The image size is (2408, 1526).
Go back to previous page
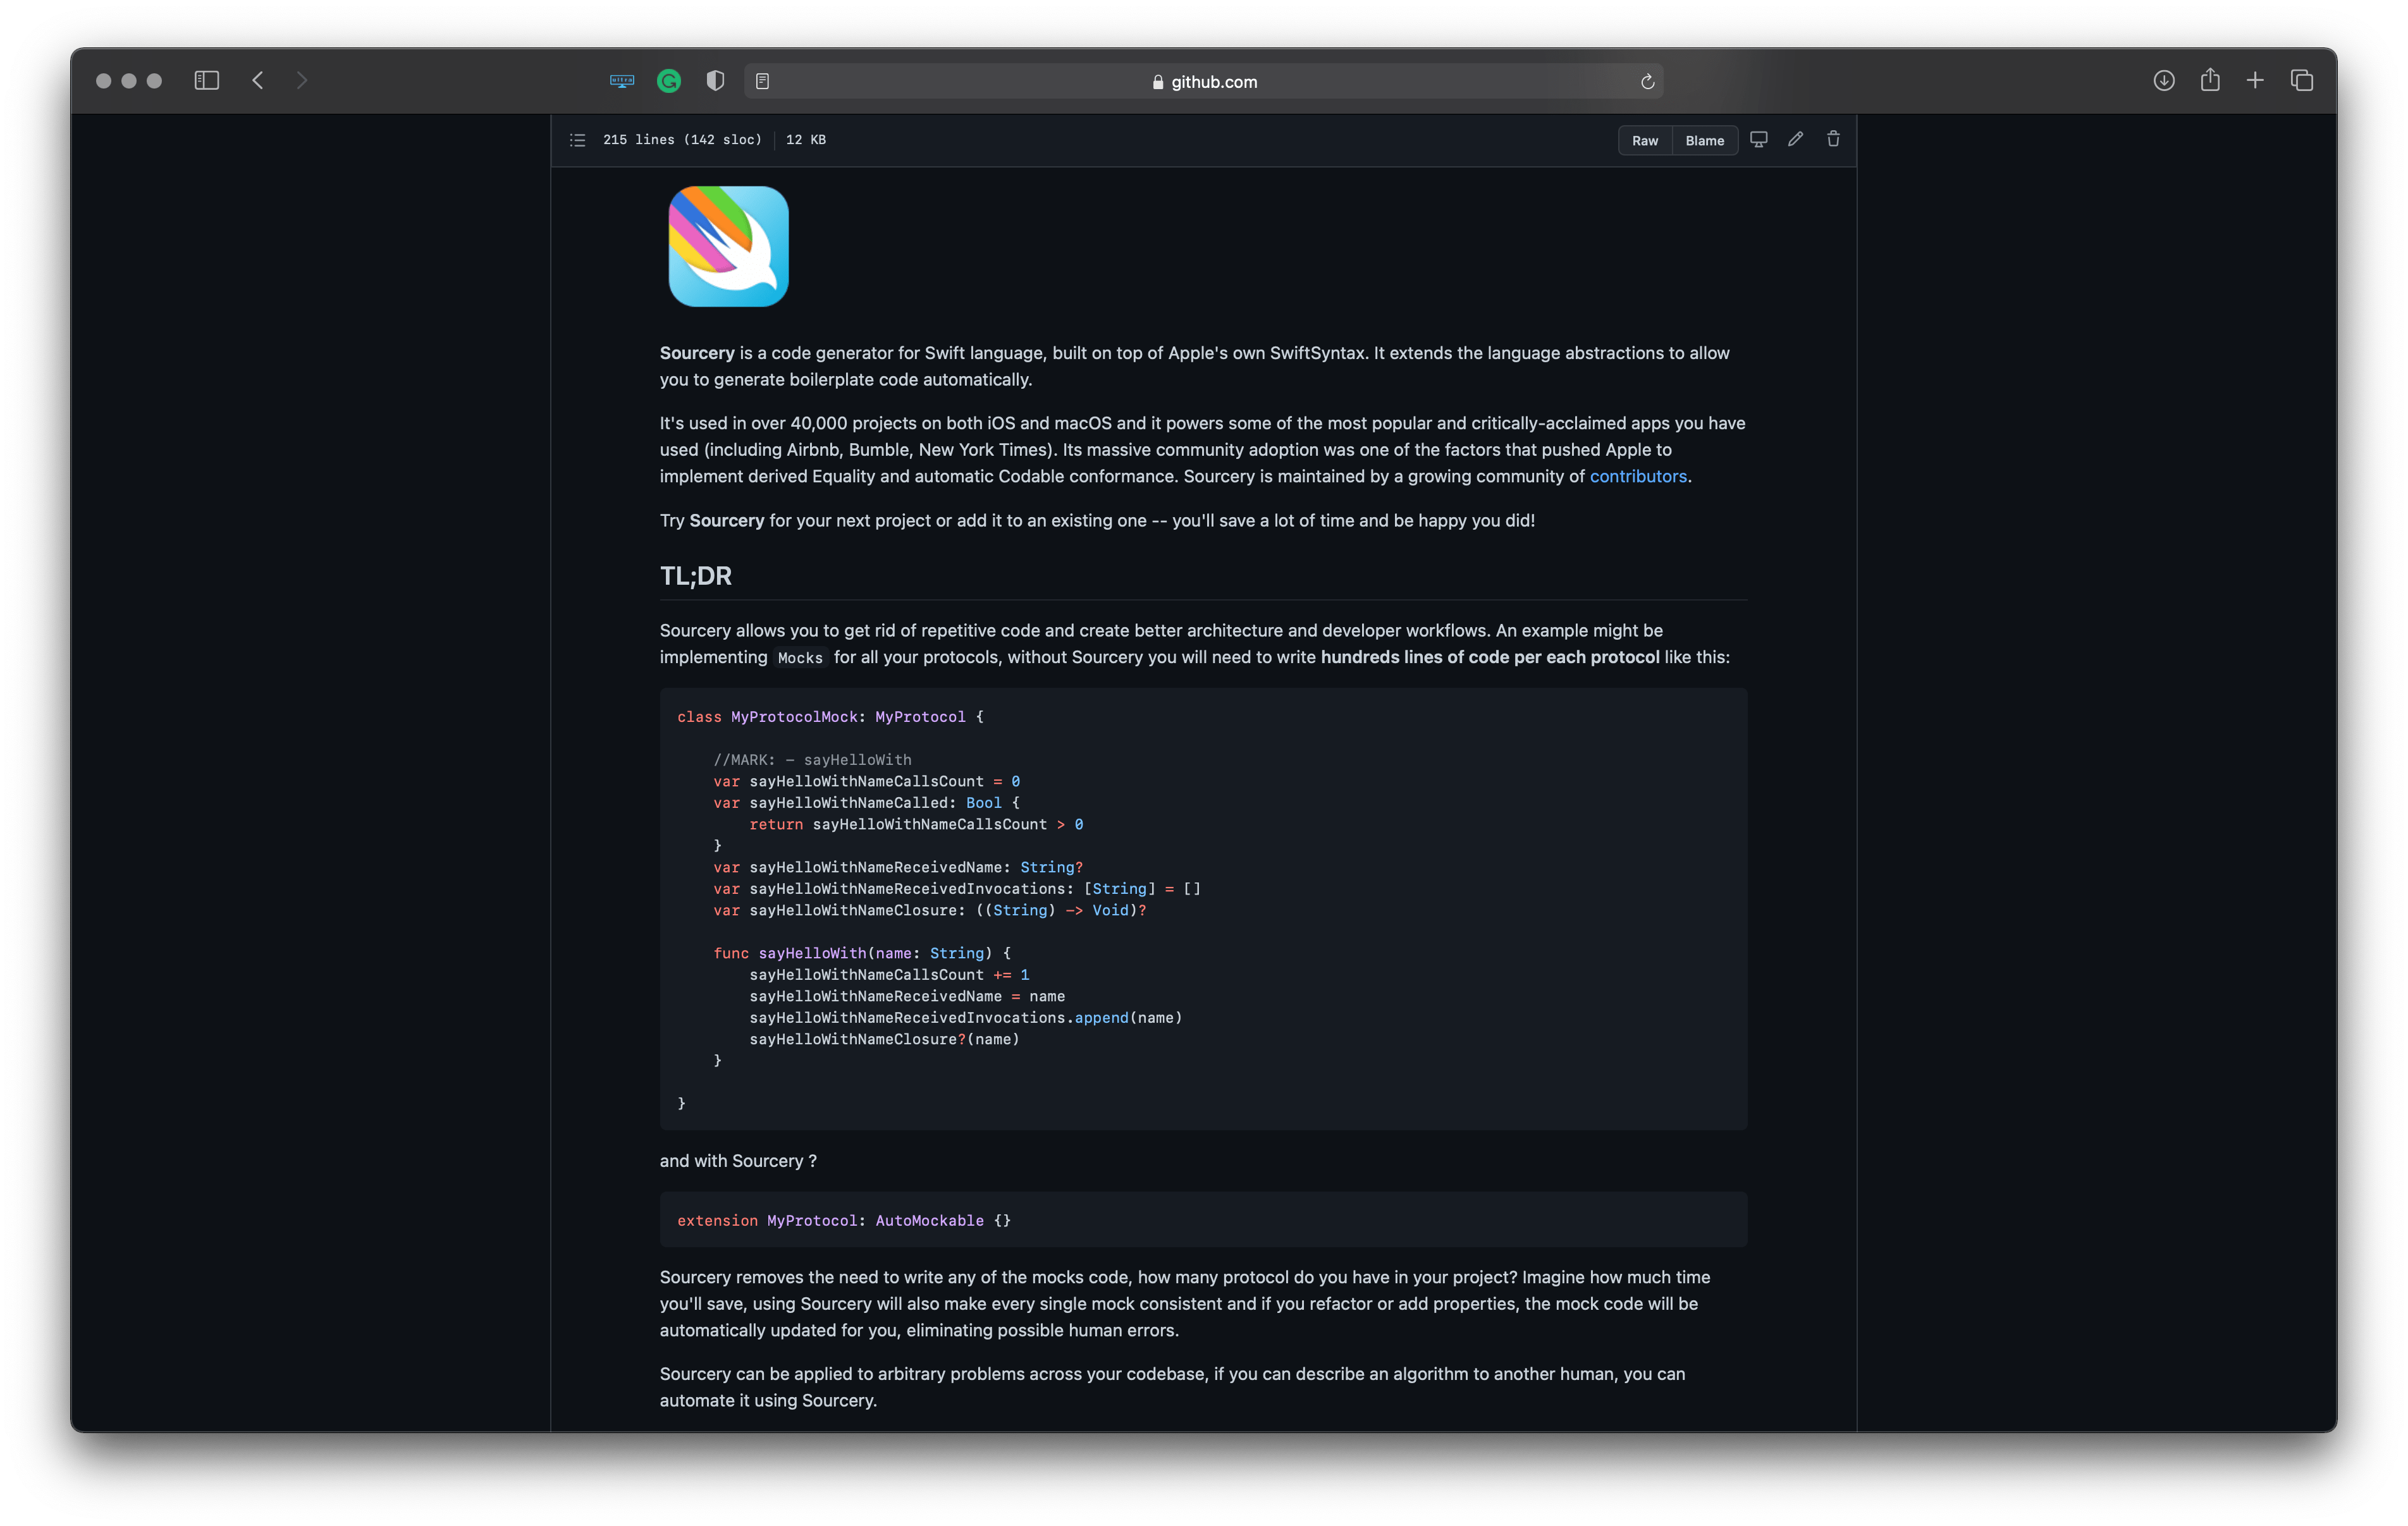tap(258, 81)
